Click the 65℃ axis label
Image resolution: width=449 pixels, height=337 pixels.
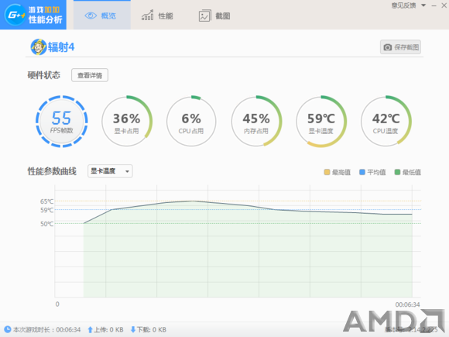pyautogui.click(x=46, y=201)
